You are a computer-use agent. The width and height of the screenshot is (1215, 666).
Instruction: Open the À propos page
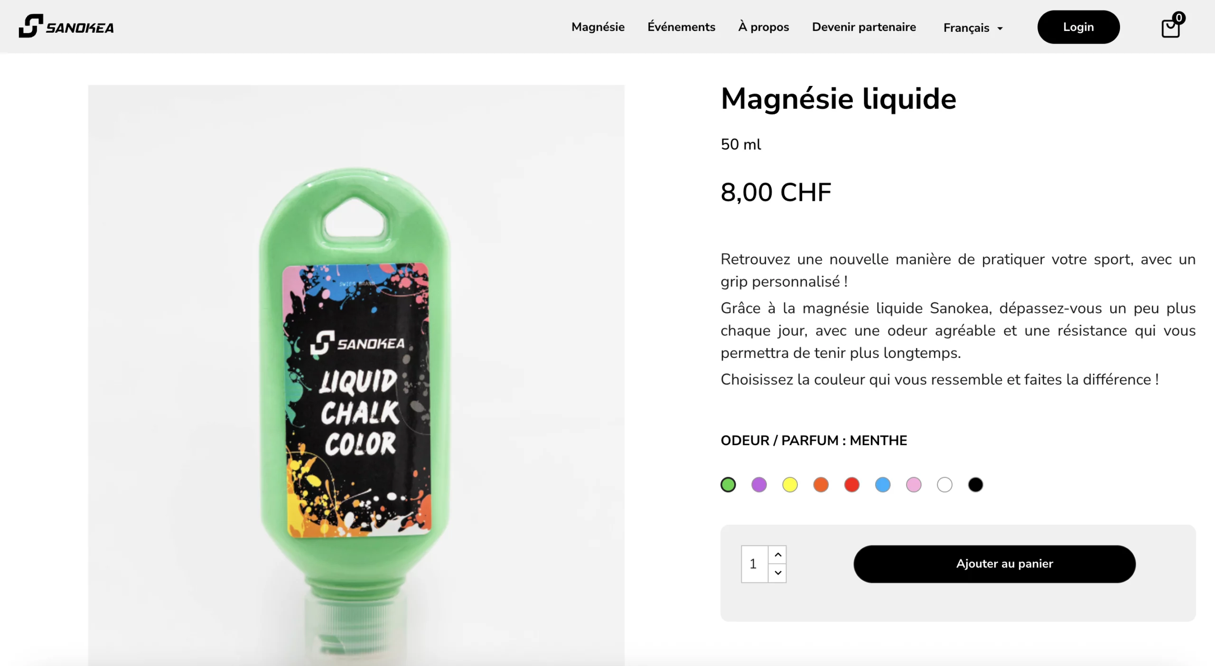[x=763, y=27]
